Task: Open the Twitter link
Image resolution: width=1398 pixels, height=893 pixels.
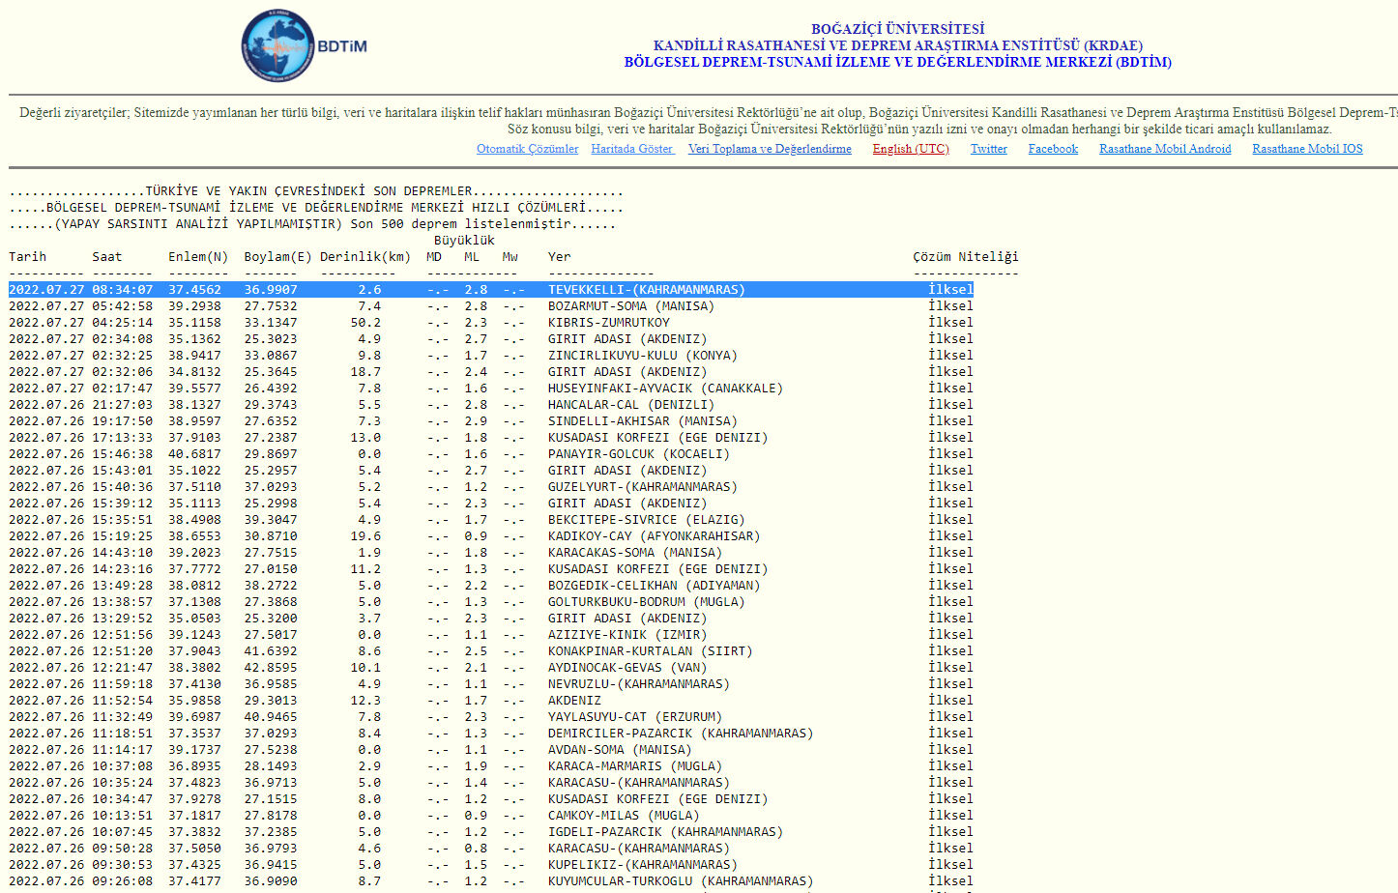Action: pos(989,149)
